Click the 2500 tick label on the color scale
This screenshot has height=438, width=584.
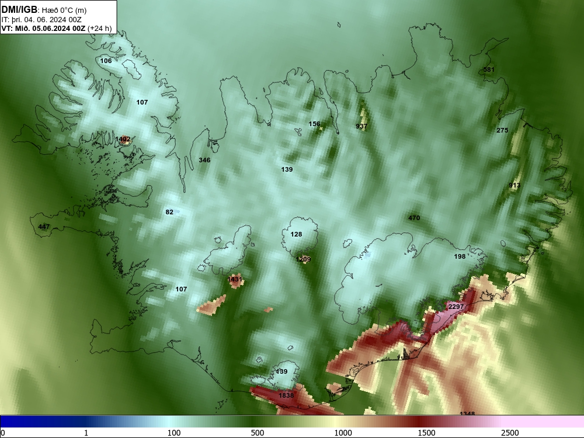pyautogui.click(x=510, y=433)
